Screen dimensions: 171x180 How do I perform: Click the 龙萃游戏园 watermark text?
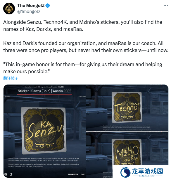147,171
